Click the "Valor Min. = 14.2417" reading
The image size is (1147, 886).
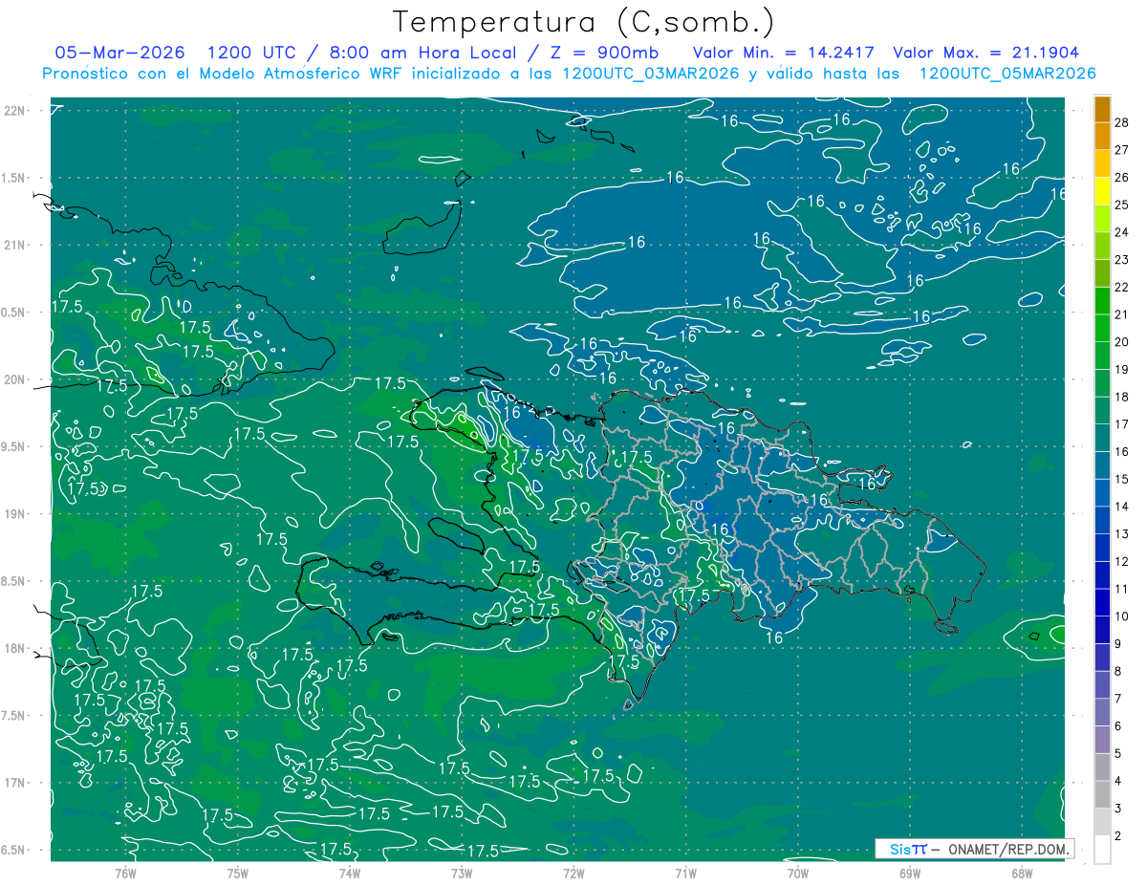tap(783, 53)
